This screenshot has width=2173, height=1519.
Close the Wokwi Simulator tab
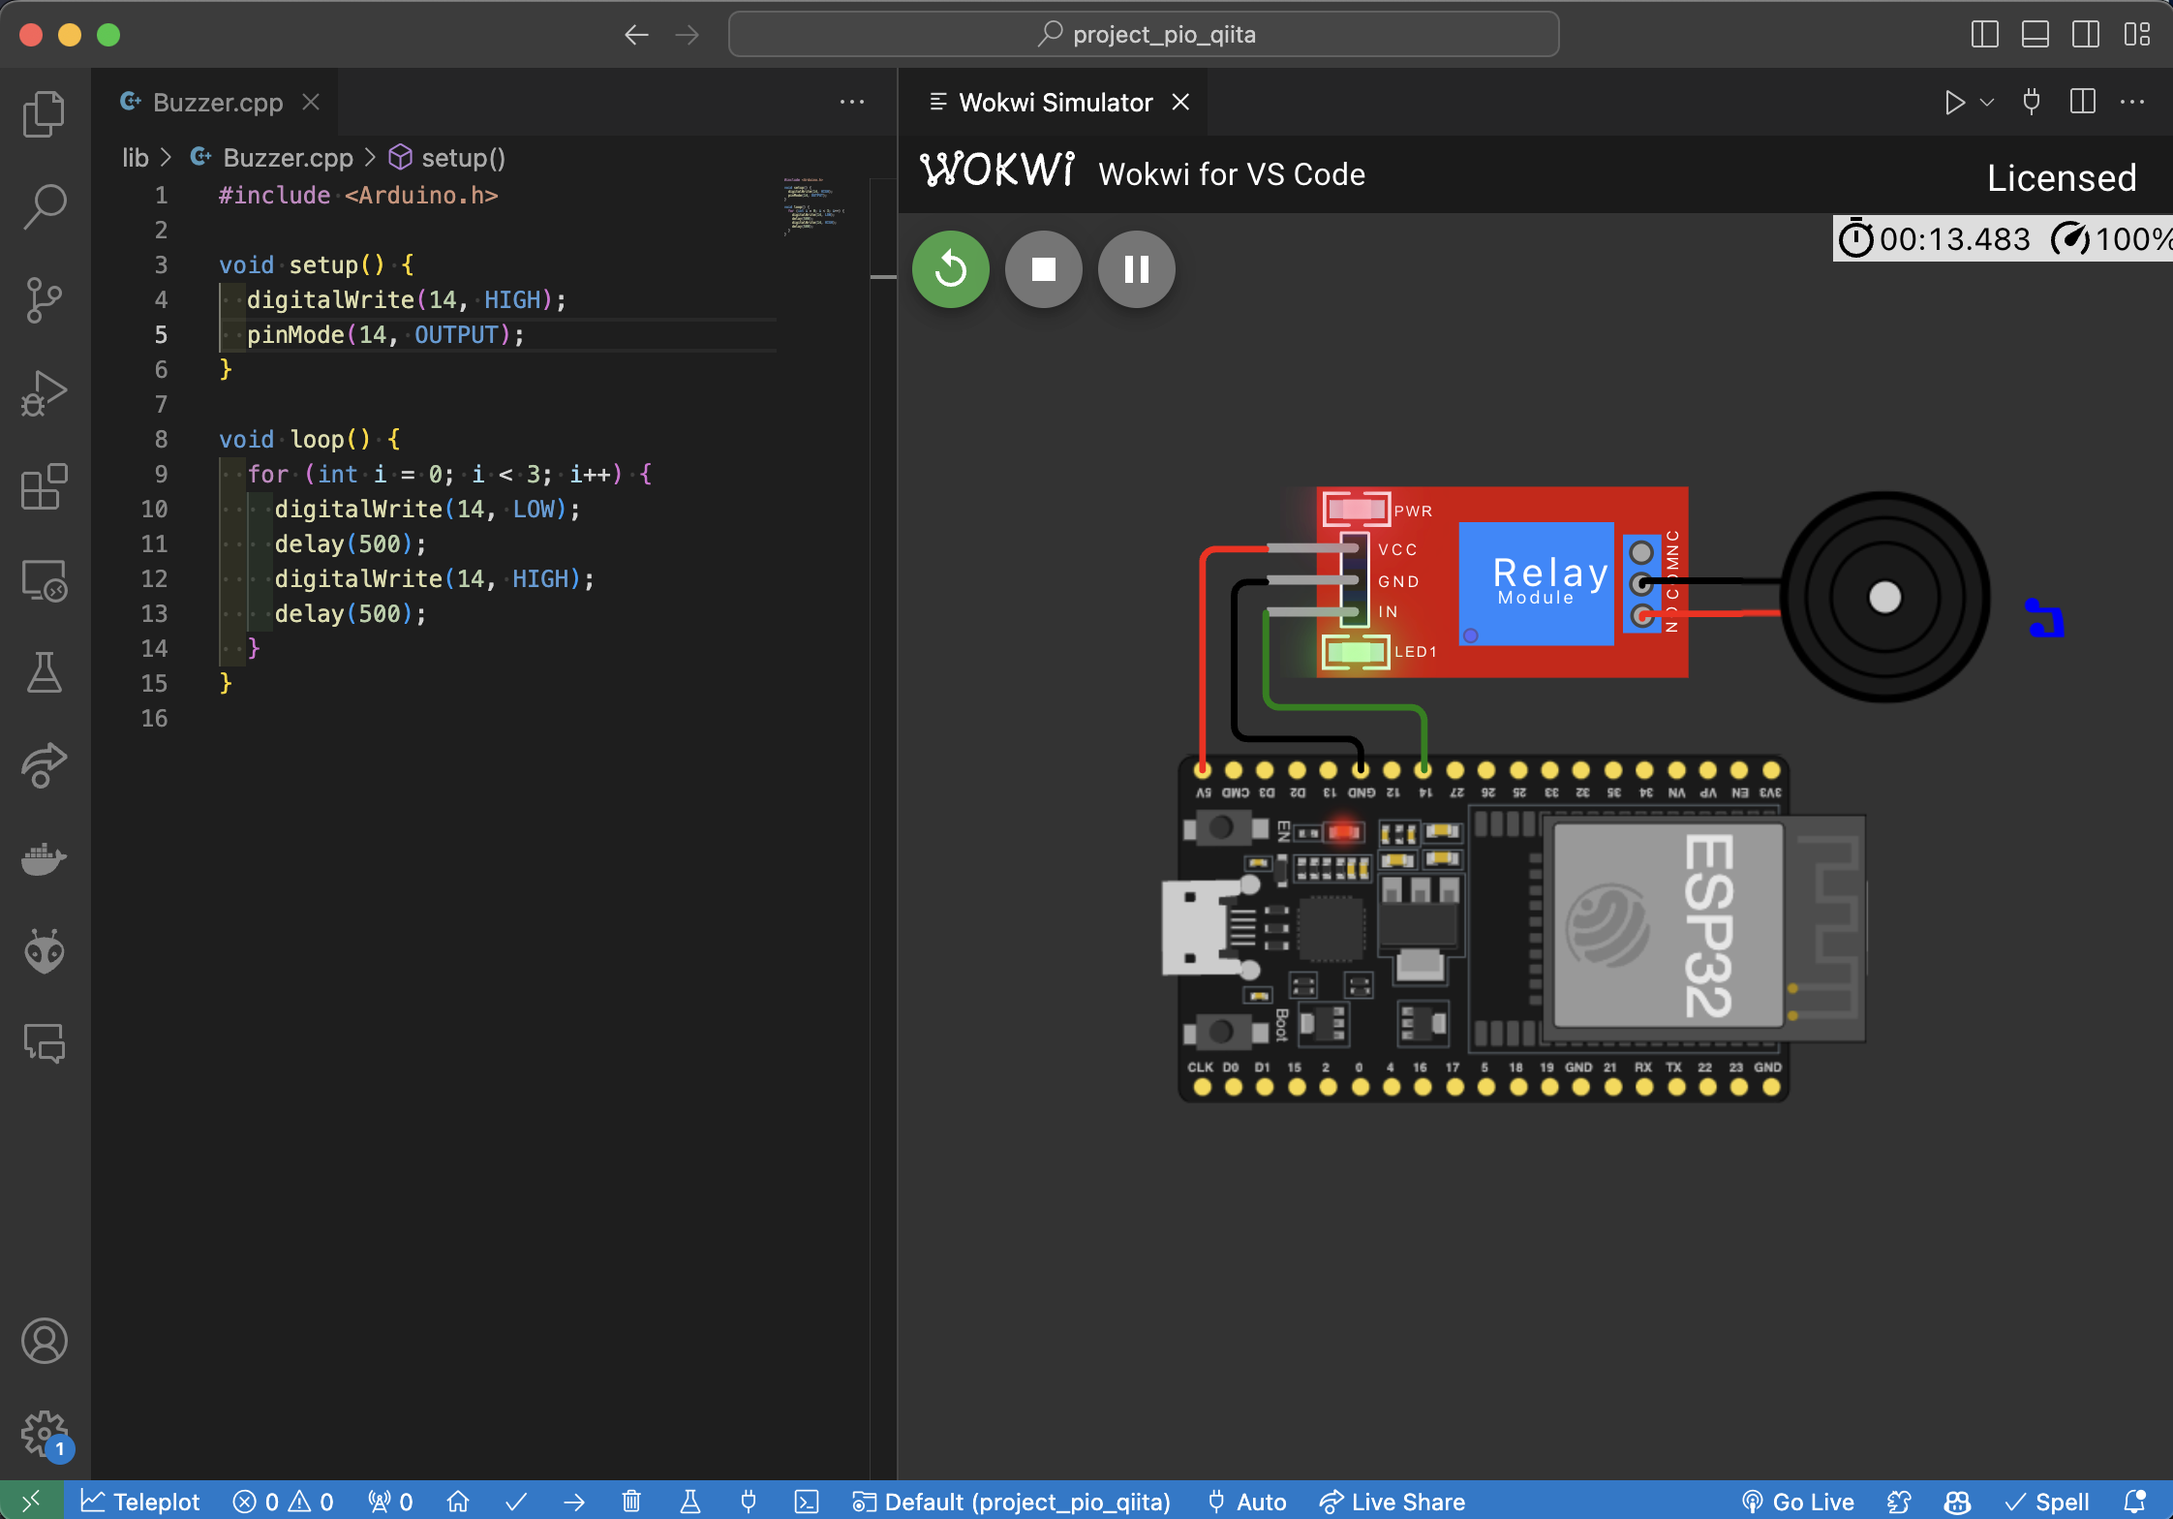point(1180,102)
